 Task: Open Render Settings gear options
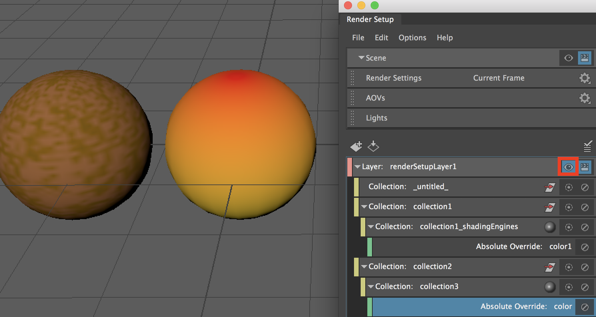(584, 78)
